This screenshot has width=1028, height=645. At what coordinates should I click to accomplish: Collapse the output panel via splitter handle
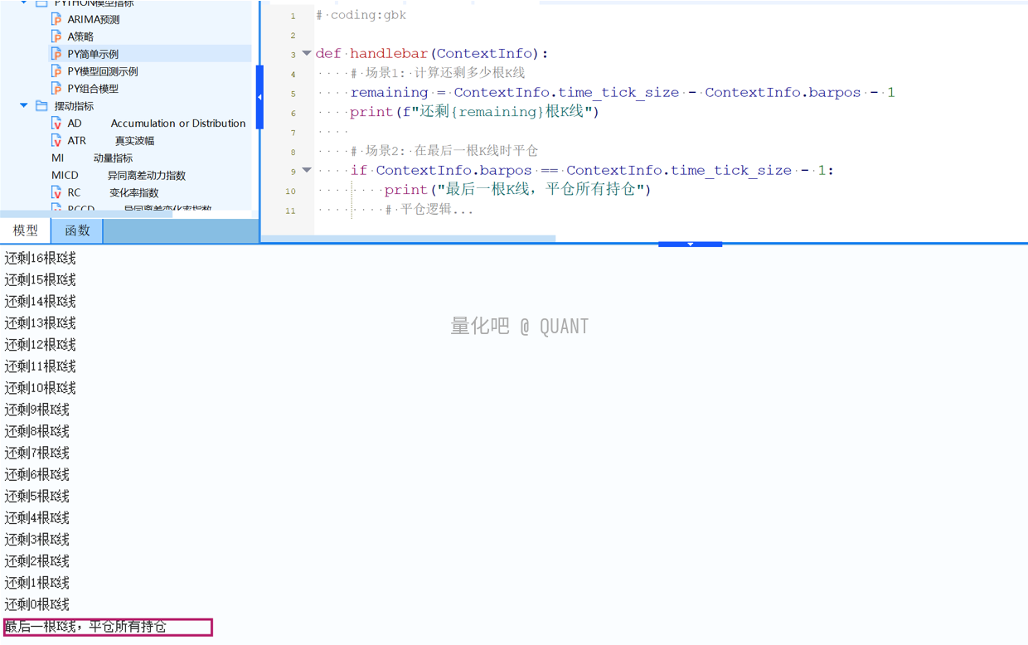(690, 245)
